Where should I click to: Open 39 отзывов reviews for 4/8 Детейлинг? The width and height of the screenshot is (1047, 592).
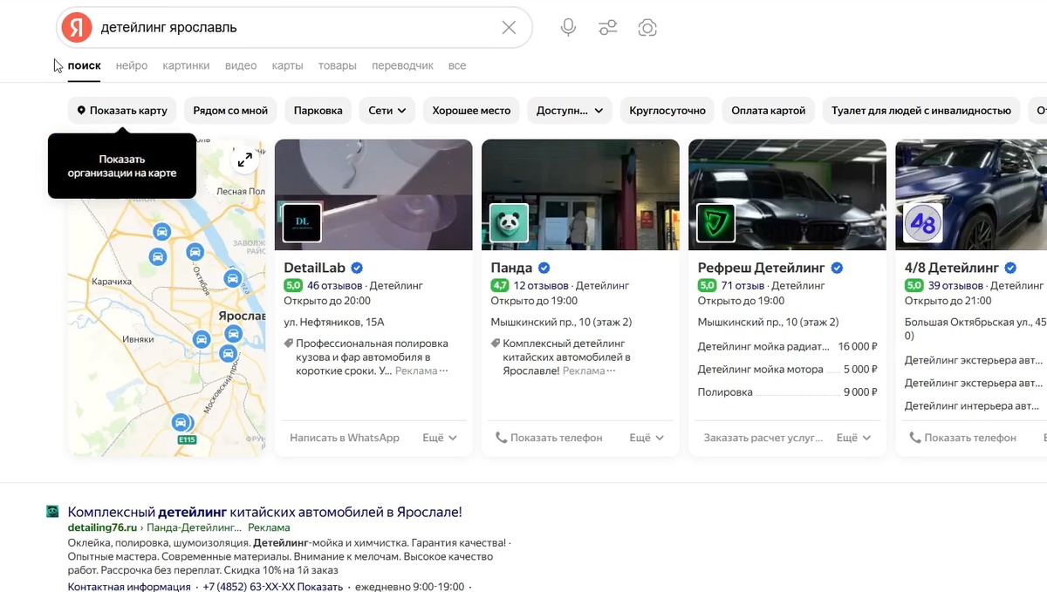coord(955,285)
